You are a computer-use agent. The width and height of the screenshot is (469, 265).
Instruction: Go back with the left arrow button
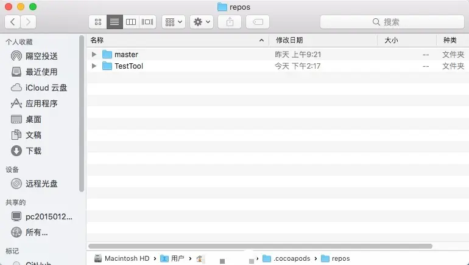click(x=13, y=22)
